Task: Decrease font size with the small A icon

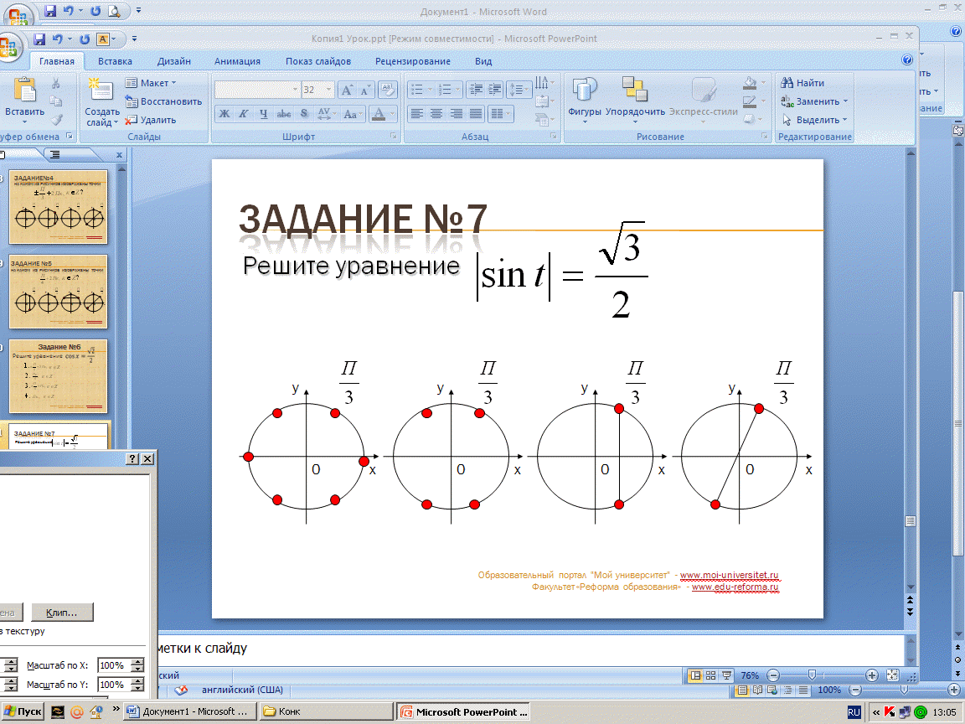Action: (x=365, y=90)
